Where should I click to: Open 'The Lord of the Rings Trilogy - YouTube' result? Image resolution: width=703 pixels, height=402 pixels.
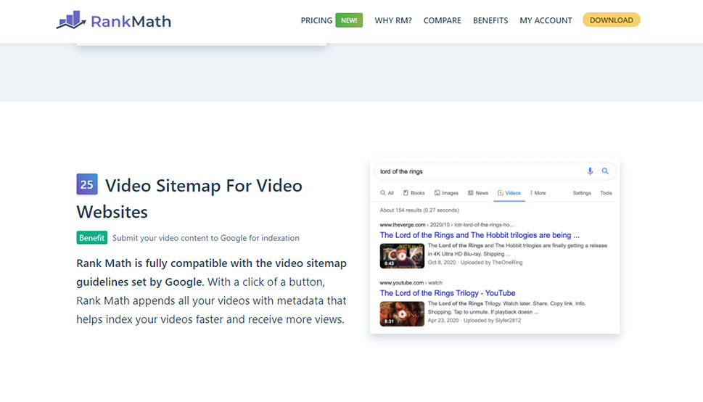pos(448,293)
